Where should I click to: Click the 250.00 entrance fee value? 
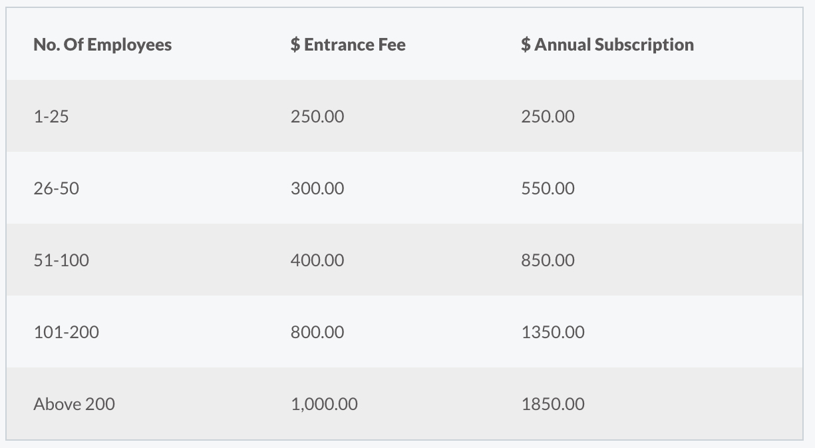317,116
